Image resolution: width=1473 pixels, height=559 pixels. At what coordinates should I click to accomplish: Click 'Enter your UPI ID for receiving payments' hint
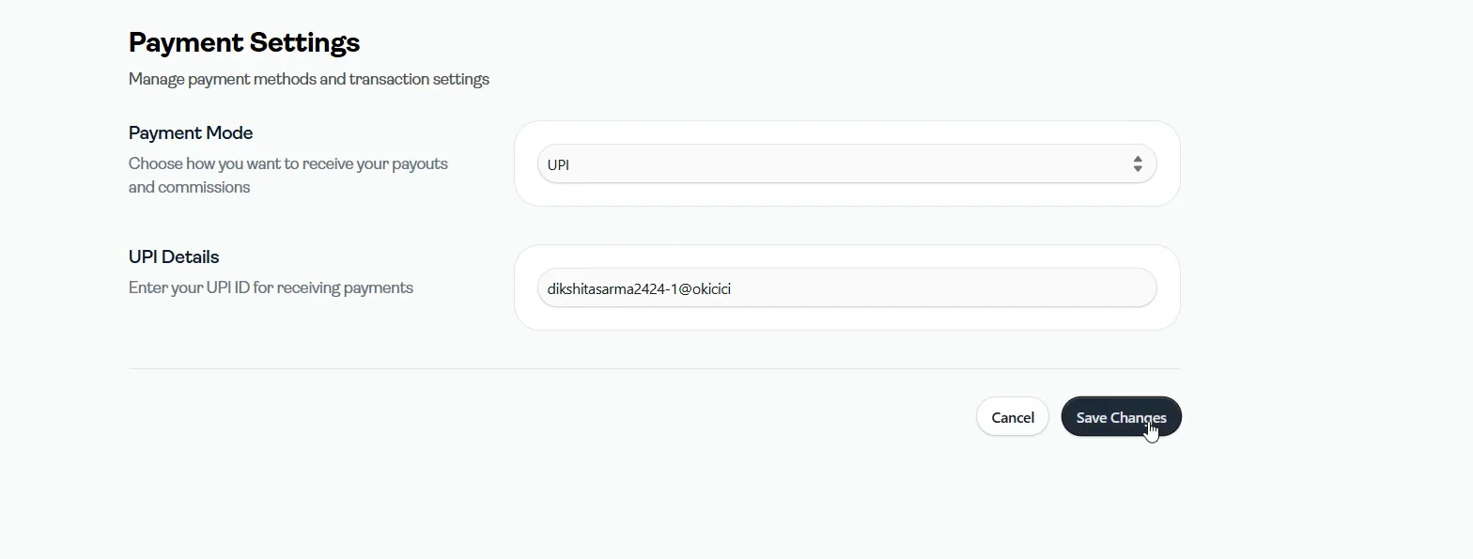[x=271, y=287]
